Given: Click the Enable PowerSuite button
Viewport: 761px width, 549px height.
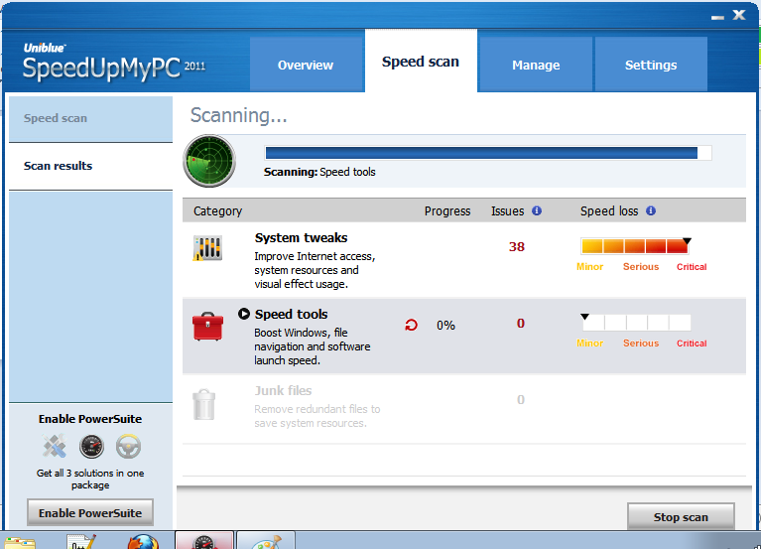Looking at the screenshot, I should (90, 512).
